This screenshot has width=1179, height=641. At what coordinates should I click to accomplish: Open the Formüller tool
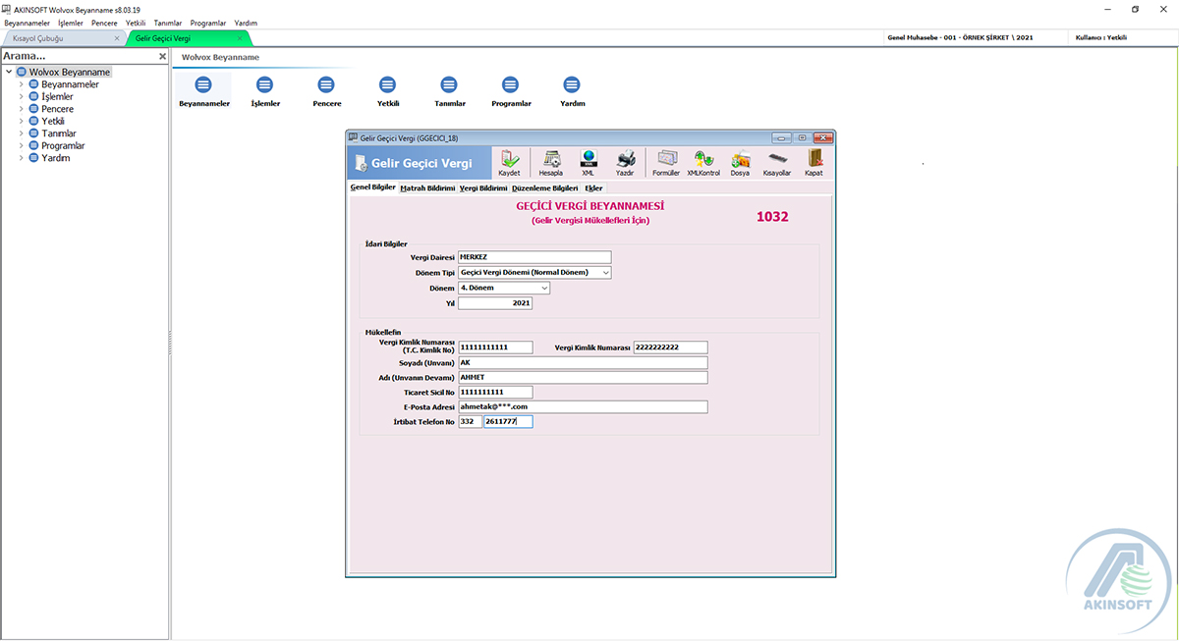tap(666, 162)
